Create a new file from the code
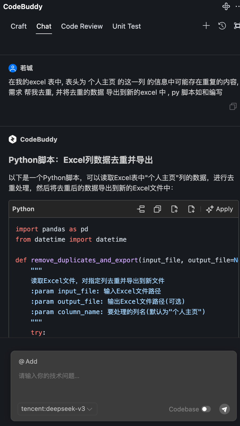240x426 pixels. tap(174, 209)
